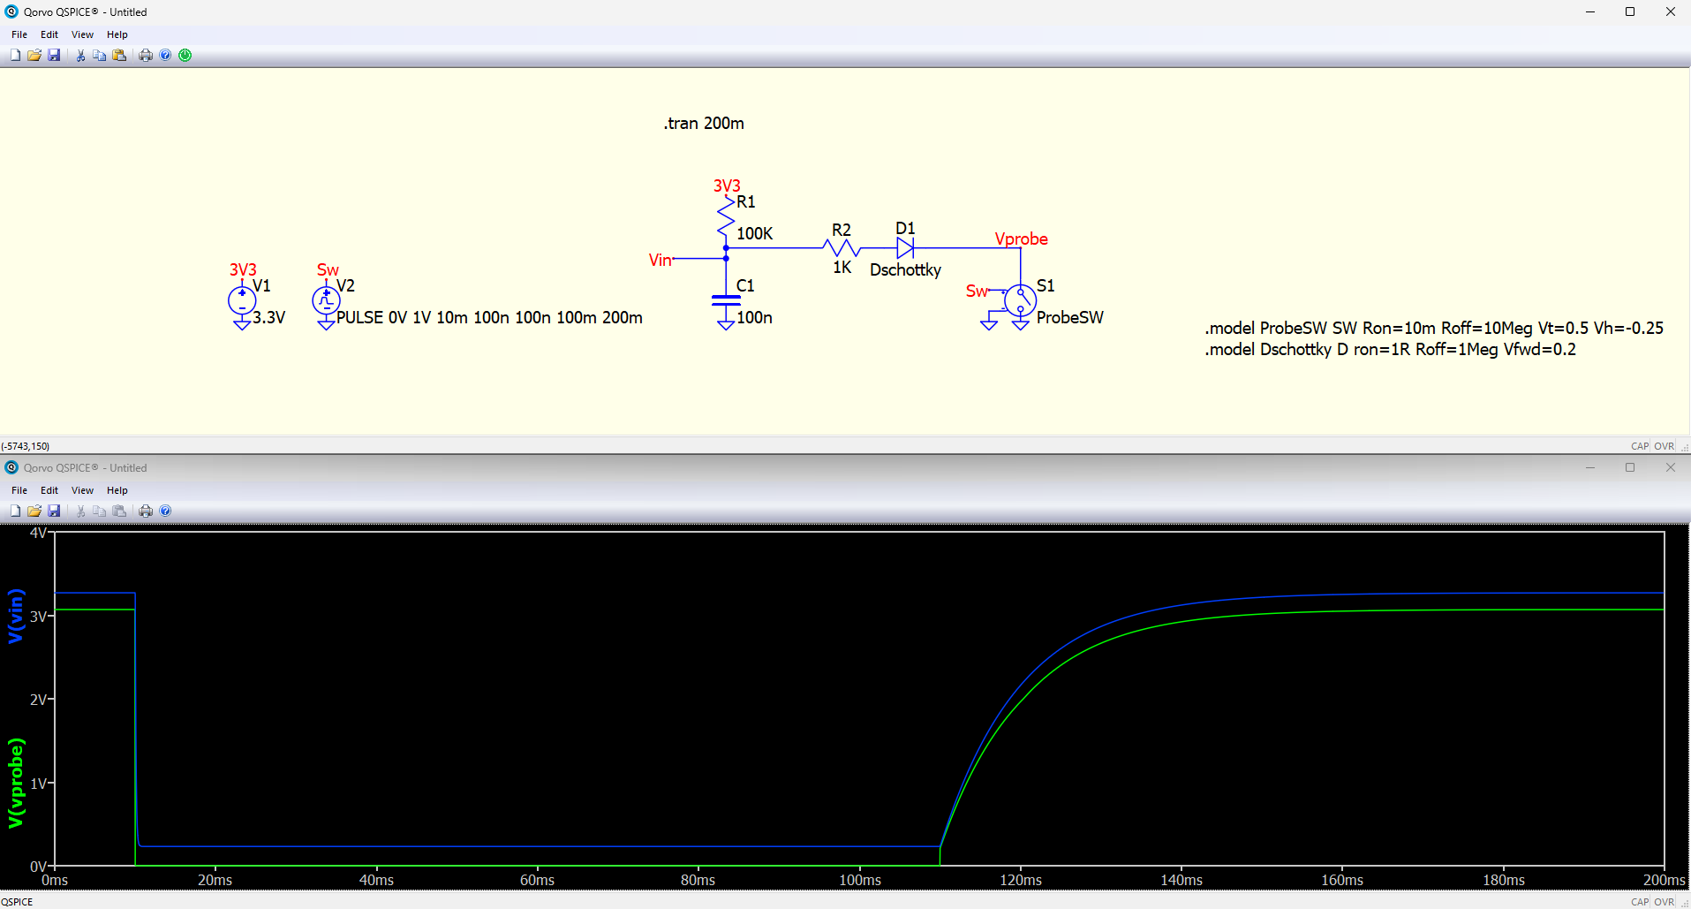Select the Dschottky diode D1 symbol
The height and width of the screenshot is (909, 1691).
point(904,248)
